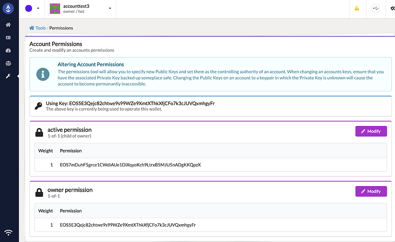Open the balance scale sidebar icon
Viewport: 395px width, 242px height.
8,63
